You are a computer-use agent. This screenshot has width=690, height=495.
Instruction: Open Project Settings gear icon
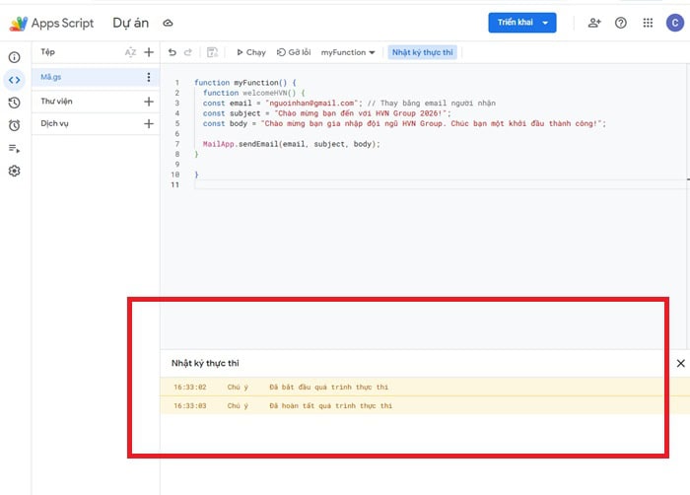[x=14, y=171]
